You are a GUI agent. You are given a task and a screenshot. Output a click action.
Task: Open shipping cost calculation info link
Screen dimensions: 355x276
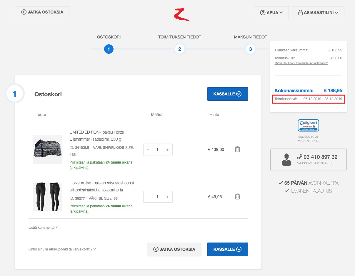tap(301, 63)
